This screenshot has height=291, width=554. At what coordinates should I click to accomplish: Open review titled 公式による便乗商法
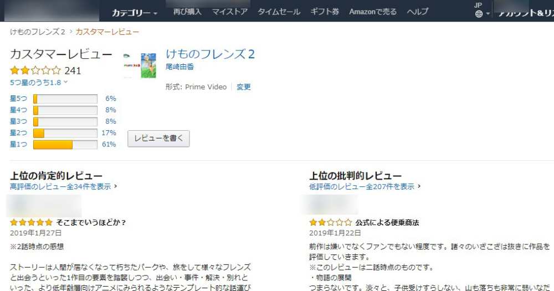(387, 222)
